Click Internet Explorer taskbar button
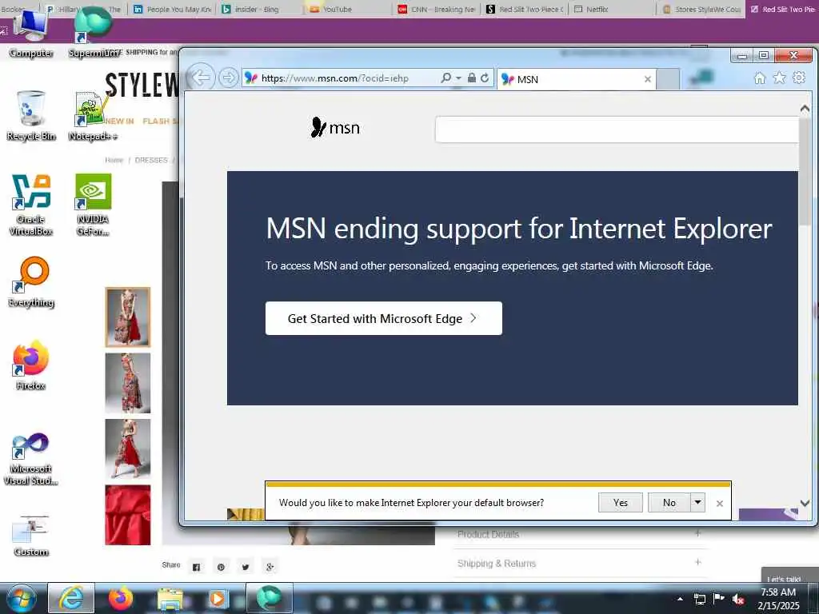 71,598
